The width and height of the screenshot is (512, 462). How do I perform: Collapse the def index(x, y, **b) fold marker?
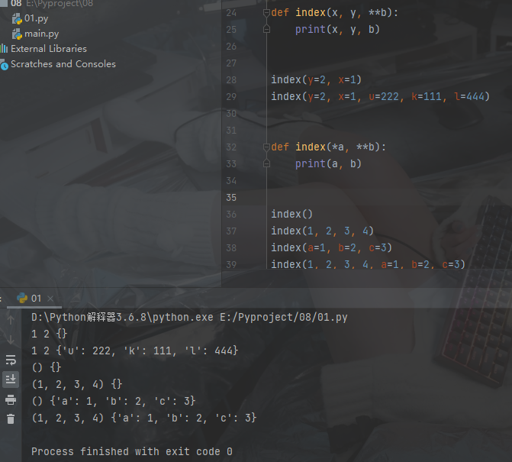pyautogui.click(x=266, y=13)
